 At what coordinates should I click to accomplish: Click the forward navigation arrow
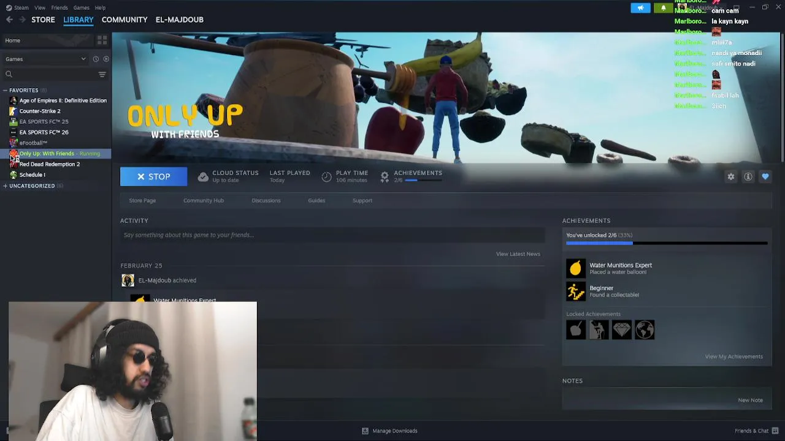tap(22, 20)
